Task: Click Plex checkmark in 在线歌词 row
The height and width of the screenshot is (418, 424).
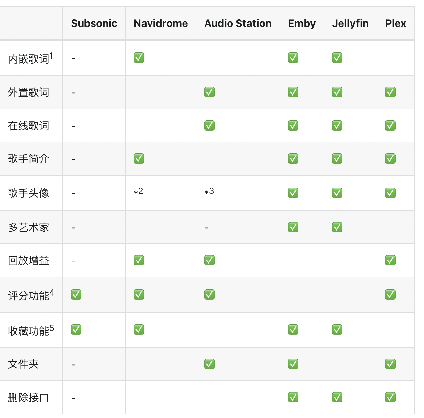Action: (x=390, y=125)
